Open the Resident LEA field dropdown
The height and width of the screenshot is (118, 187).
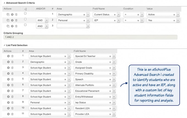[x=114, y=108]
